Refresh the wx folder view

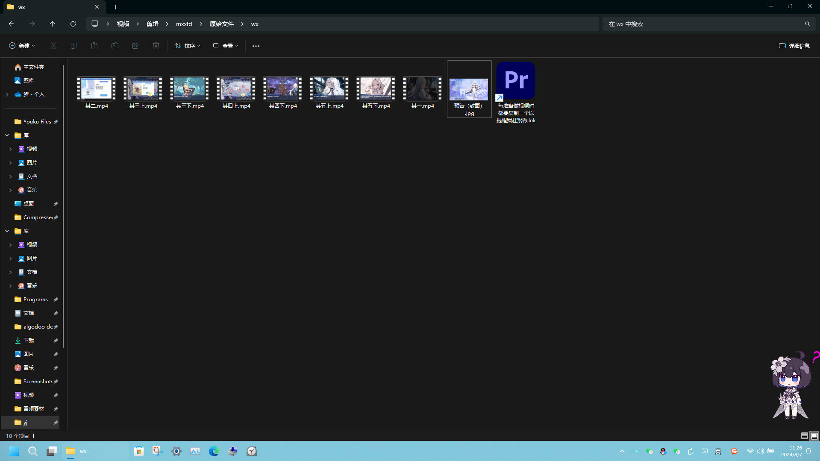(x=73, y=24)
